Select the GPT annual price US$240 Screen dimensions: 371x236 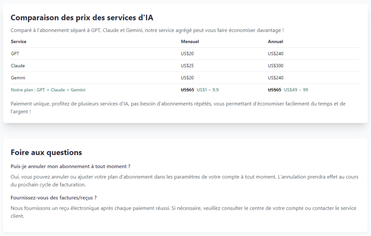coord(276,54)
